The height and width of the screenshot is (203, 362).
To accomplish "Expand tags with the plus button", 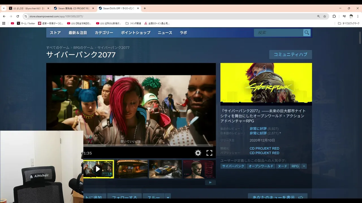I will tap(304, 166).
